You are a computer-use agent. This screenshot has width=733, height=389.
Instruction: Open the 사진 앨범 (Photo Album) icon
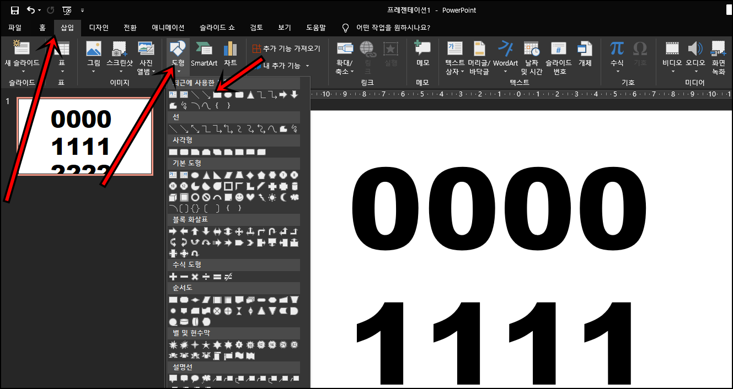[146, 48]
